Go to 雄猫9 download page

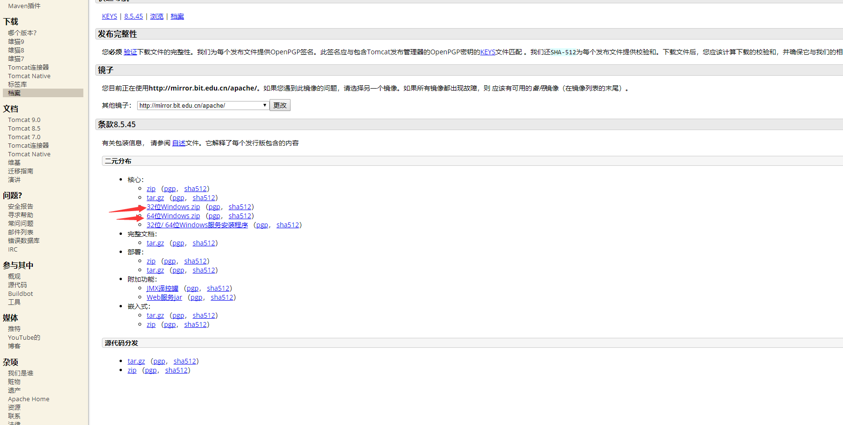point(16,41)
